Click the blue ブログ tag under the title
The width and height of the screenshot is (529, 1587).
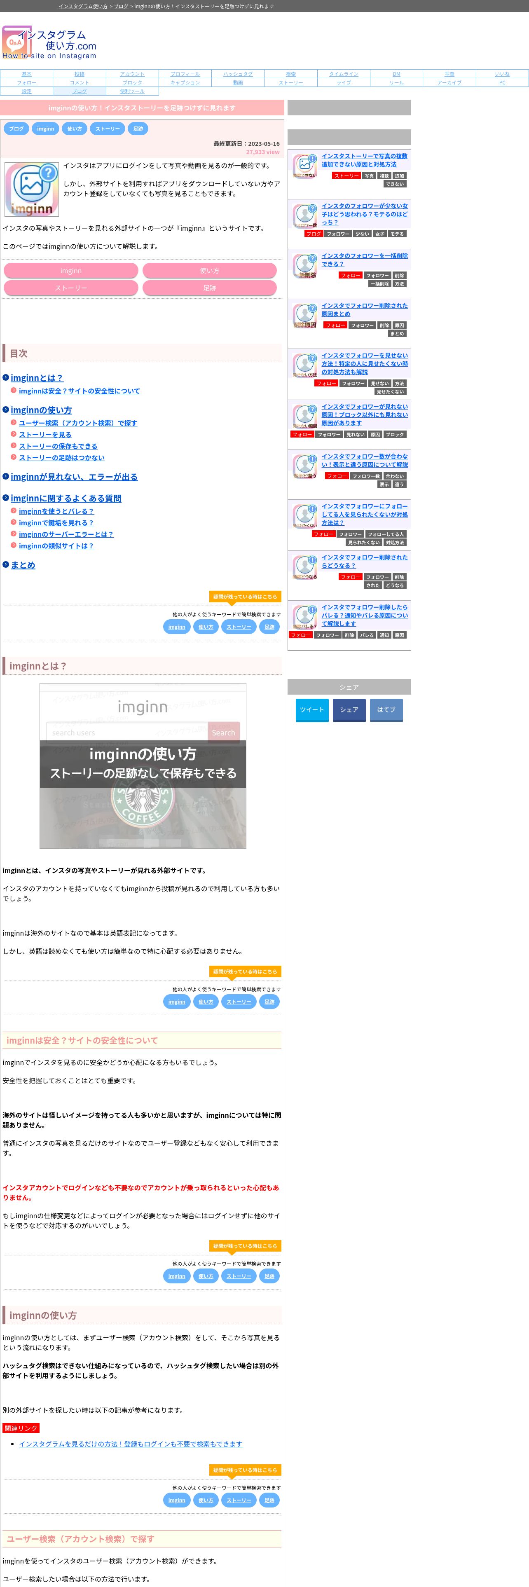[16, 129]
